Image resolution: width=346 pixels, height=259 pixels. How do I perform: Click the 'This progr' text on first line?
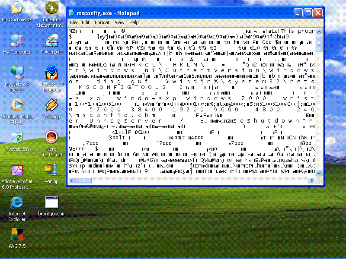click(x=298, y=31)
